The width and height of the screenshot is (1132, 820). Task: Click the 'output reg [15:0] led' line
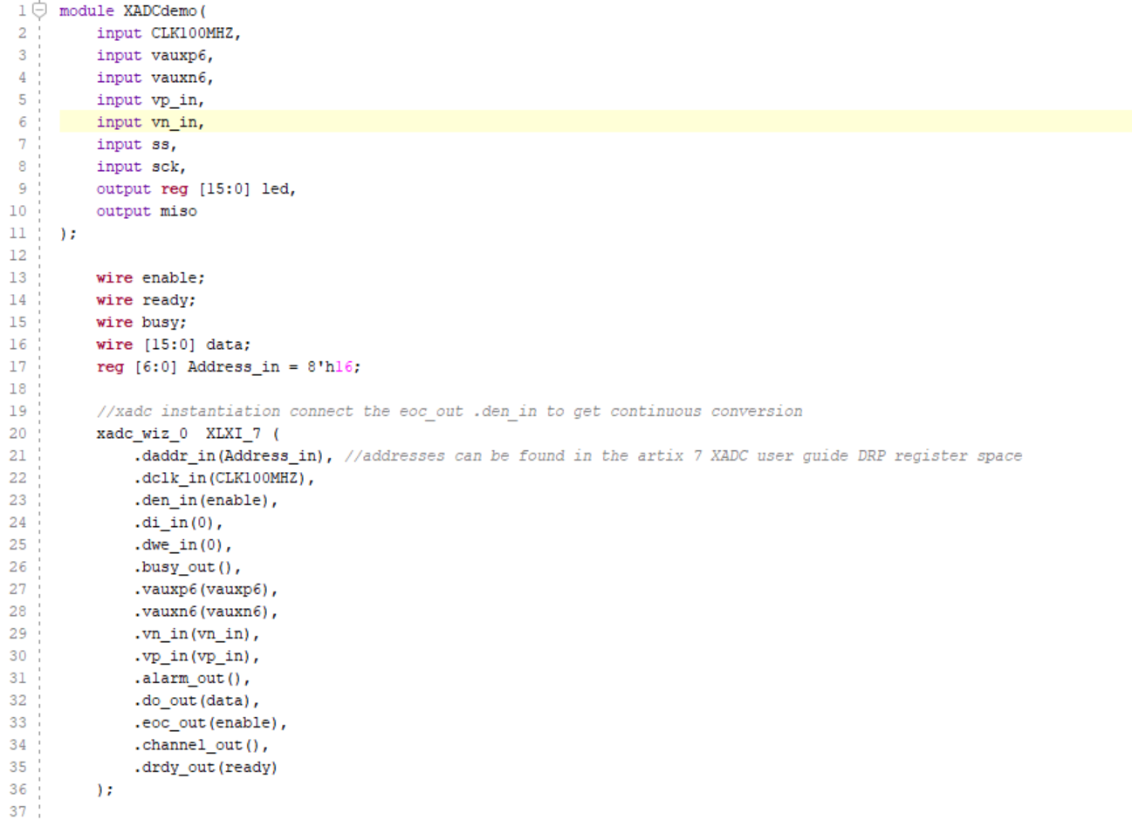click(x=196, y=189)
